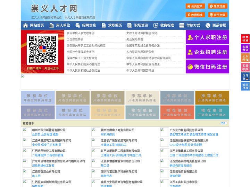
Task: Click the 钢结构详图分解员 job link
Action: coord(181,166)
